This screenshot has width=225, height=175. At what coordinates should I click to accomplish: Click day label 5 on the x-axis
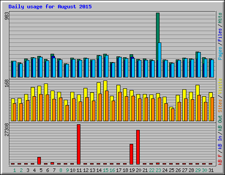point(41,170)
